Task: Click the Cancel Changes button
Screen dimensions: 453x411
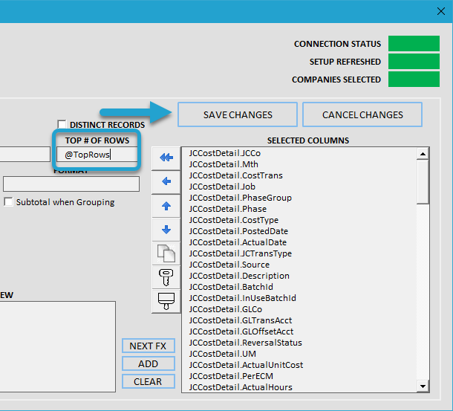Action: pyautogui.click(x=362, y=114)
